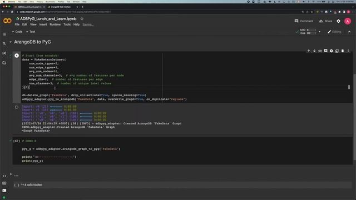Screen dimensions: 356x200
Task: Open the terminal icon in left sidebar
Action: 4,191
